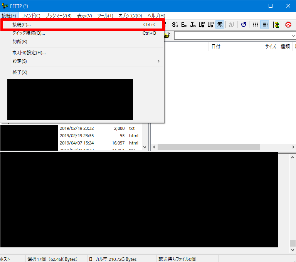Open the 表示(V) menu
Image resolution: width=296 pixels, height=262 pixels.
[84, 16]
